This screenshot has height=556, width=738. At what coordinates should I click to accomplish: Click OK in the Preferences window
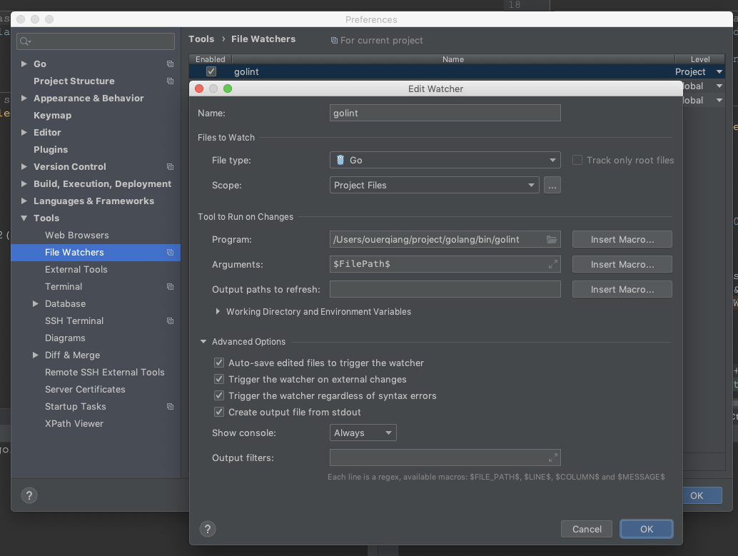[x=702, y=495]
